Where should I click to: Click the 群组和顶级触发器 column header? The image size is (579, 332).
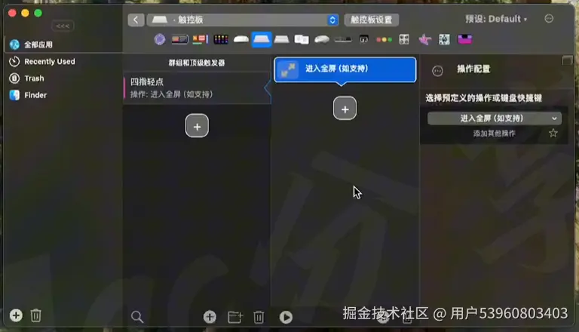tap(197, 63)
